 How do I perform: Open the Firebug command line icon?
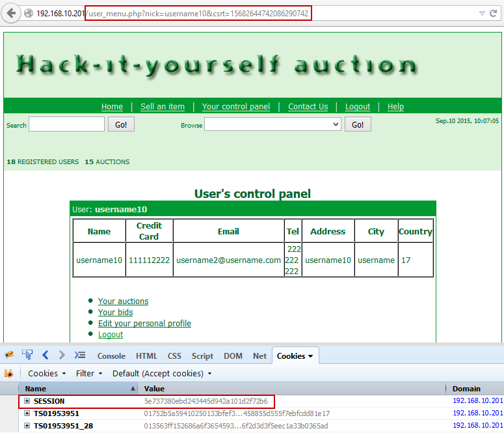pyautogui.click(x=80, y=356)
